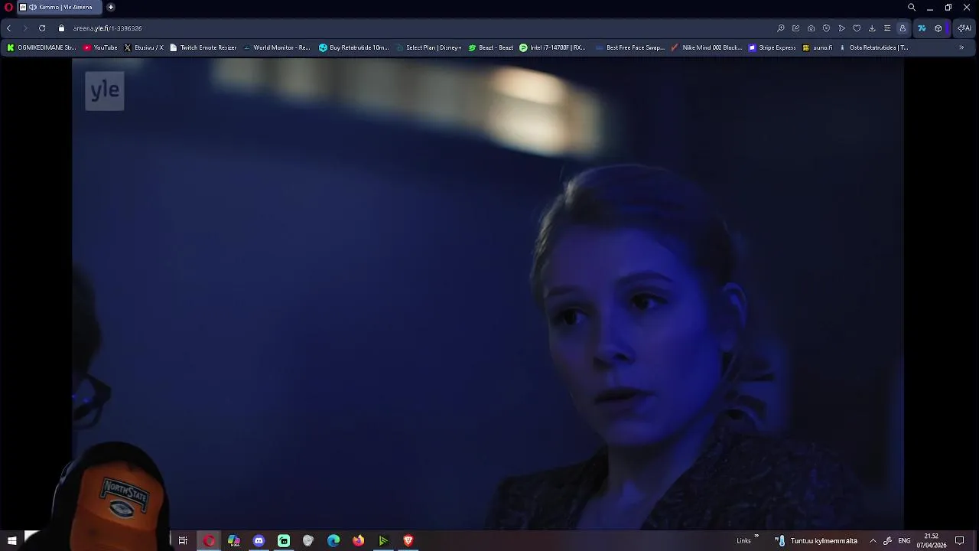This screenshot has width=979, height=551.
Task: Open the Intel i7-14700F bookmark
Action: click(552, 47)
